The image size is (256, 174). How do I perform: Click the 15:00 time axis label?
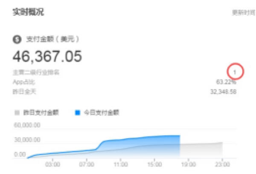(154, 164)
